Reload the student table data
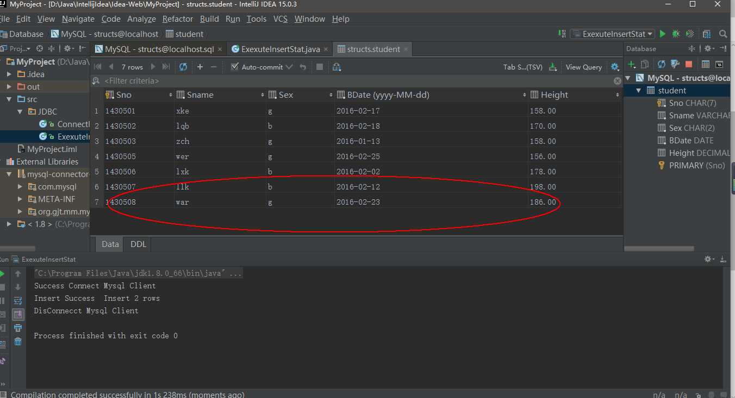 [183, 67]
